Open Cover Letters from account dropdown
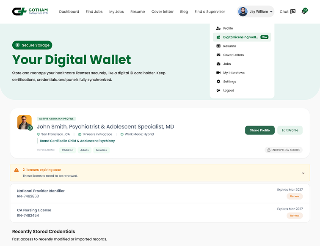Screen dimensions: 320x246 click(x=242, y=55)
